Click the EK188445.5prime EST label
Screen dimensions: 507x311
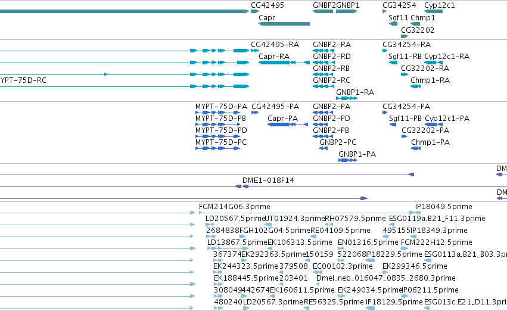tap(247, 279)
